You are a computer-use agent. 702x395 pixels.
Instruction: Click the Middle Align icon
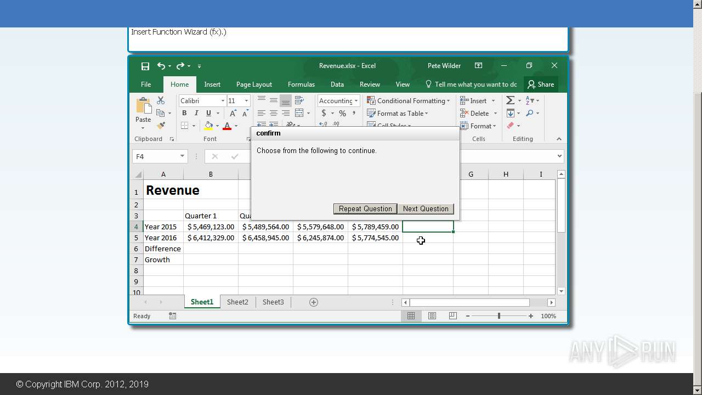(274, 100)
